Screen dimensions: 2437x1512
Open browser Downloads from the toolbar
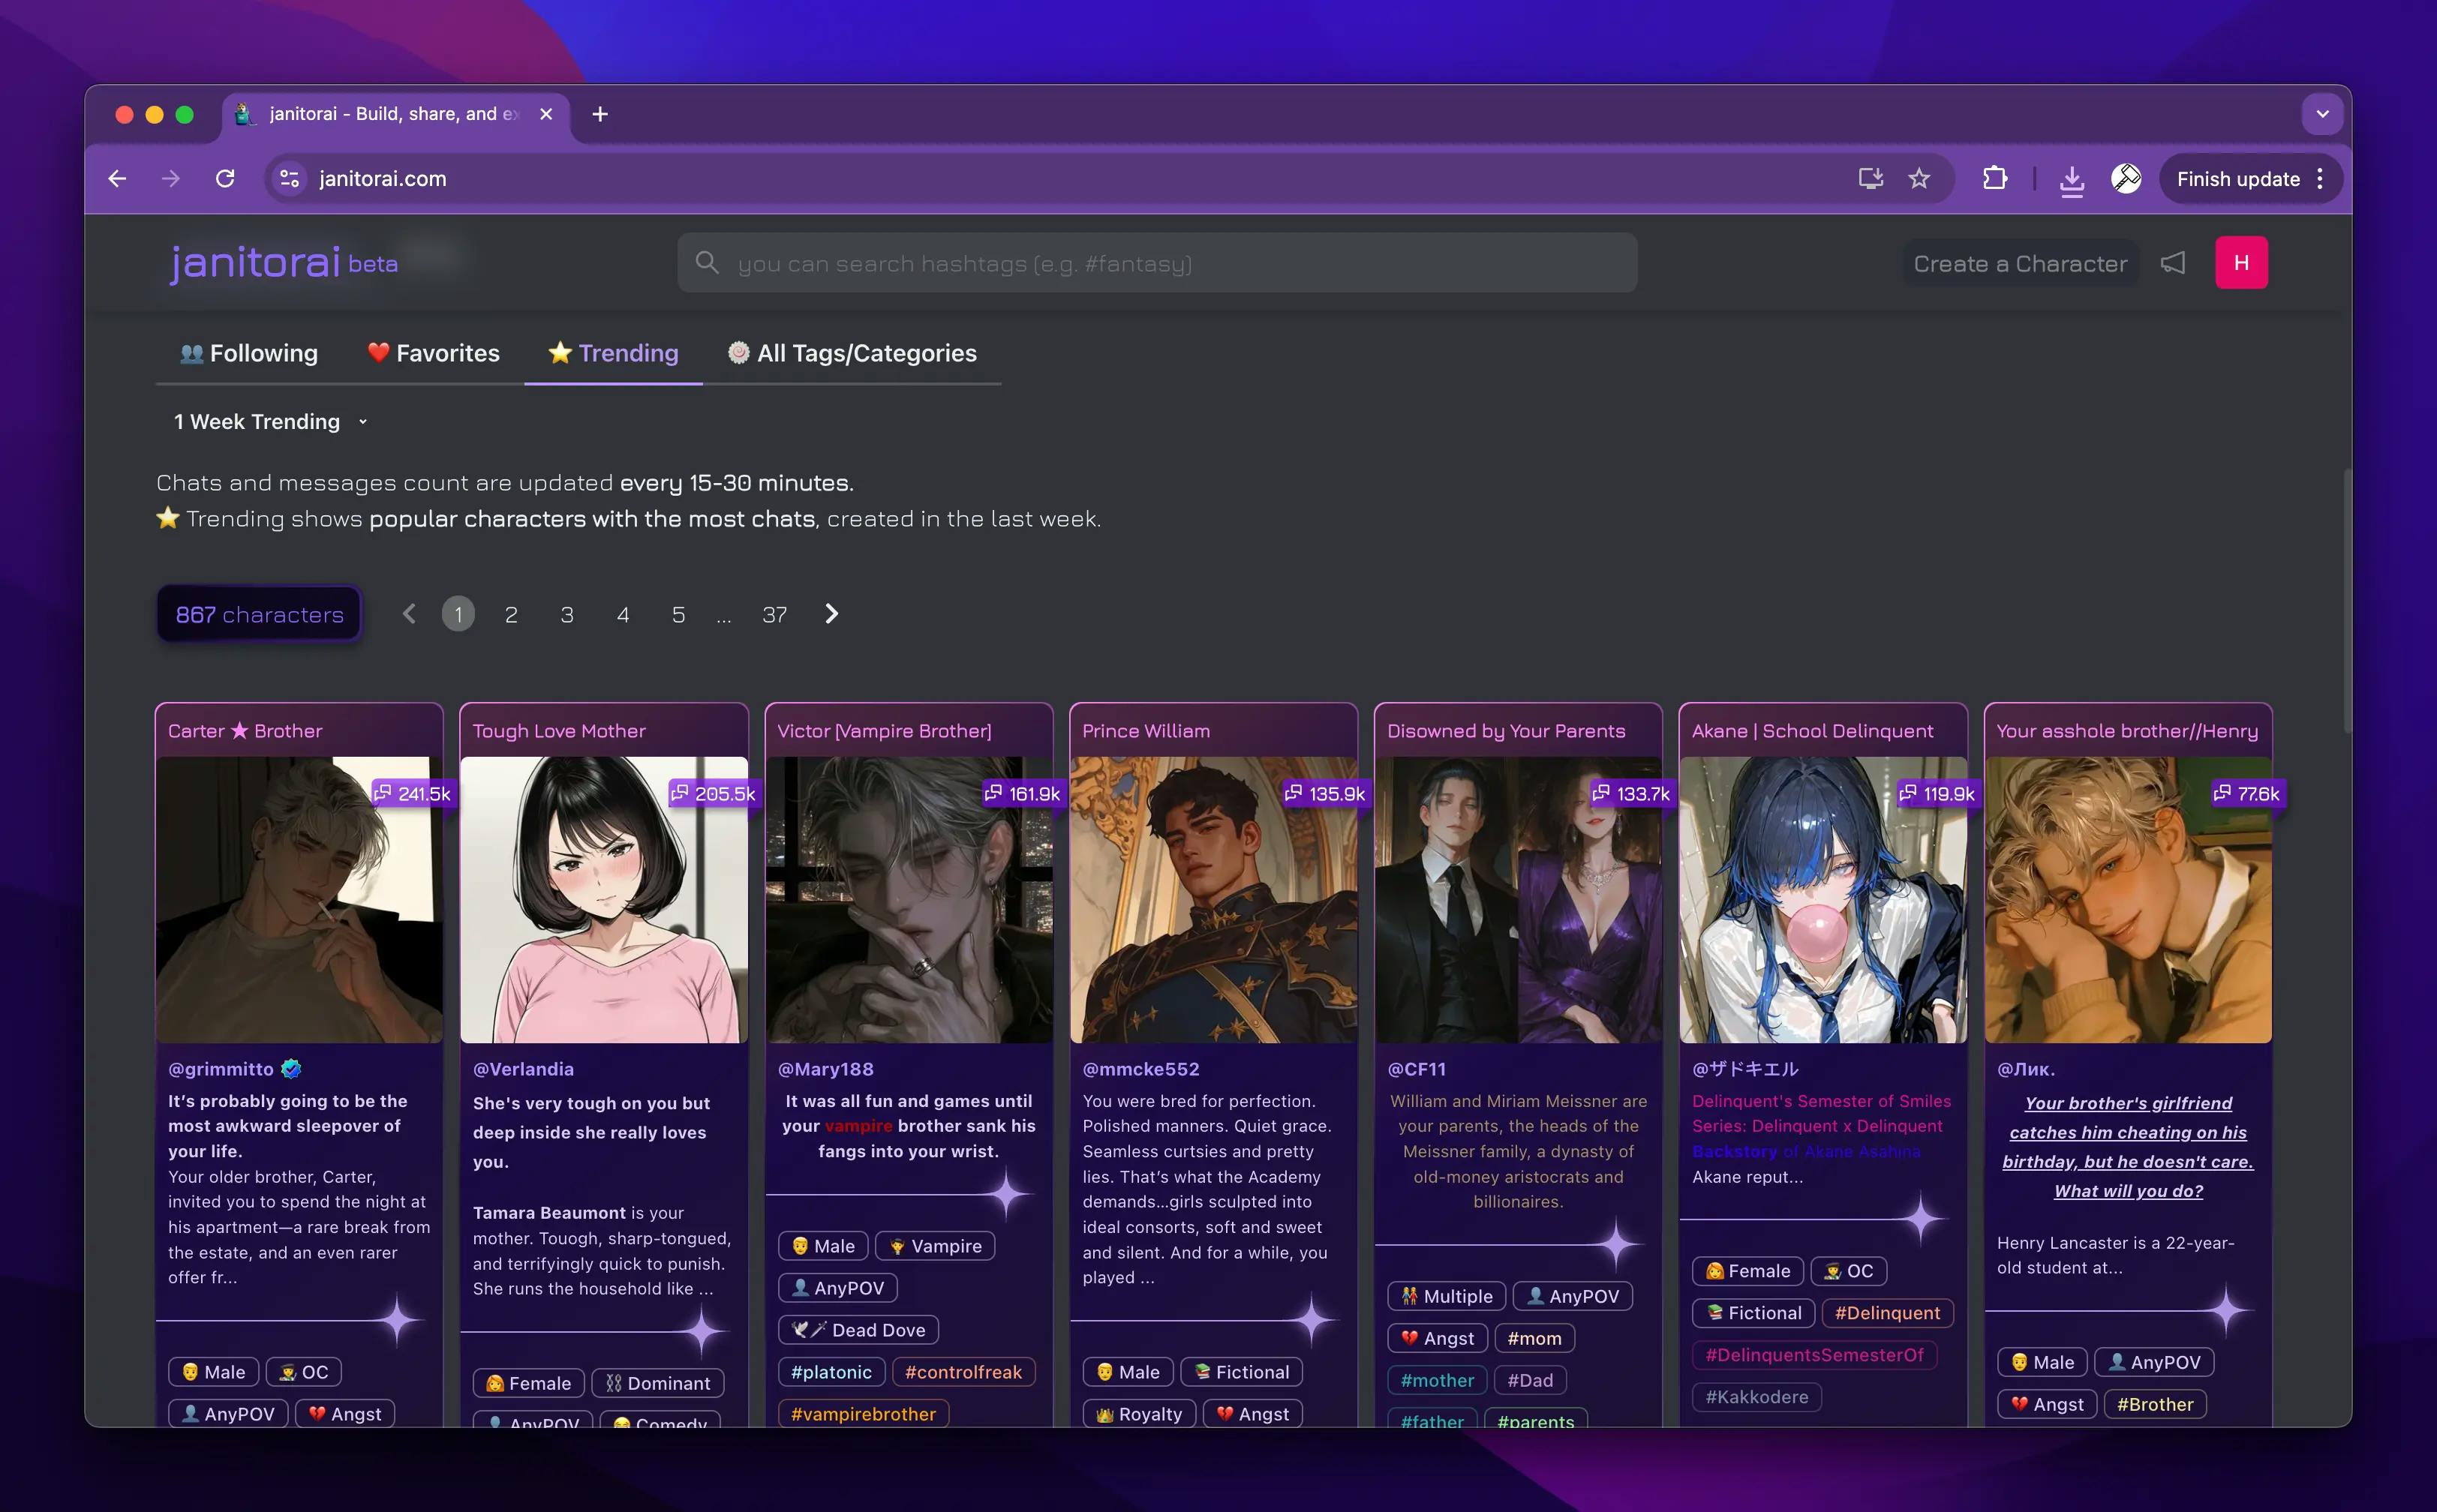click(2071, 179)
